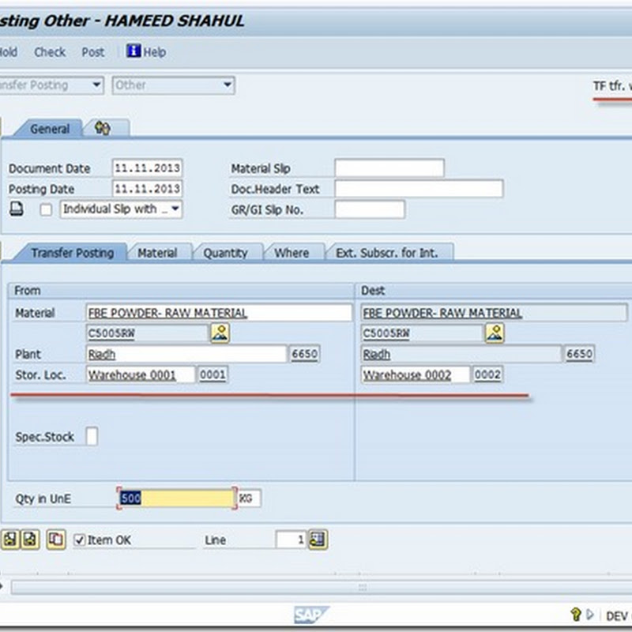Screen dimensions: 632x632
Task: Click the second item navigation icon
Action: tap(30, 540)
